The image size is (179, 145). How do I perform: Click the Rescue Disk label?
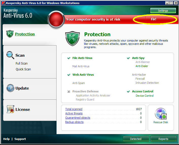click(x=161, y=122)
